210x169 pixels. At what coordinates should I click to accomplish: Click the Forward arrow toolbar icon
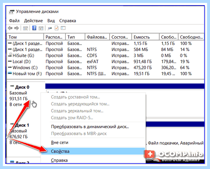(x=16, y=28)
